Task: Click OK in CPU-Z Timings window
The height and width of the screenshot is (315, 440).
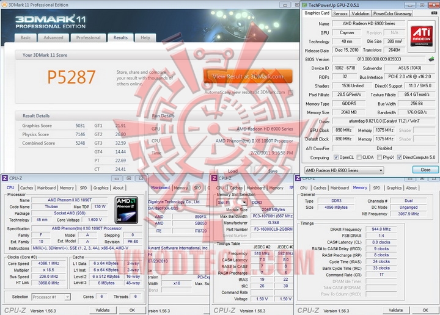Action: click(x=425, y=310)
